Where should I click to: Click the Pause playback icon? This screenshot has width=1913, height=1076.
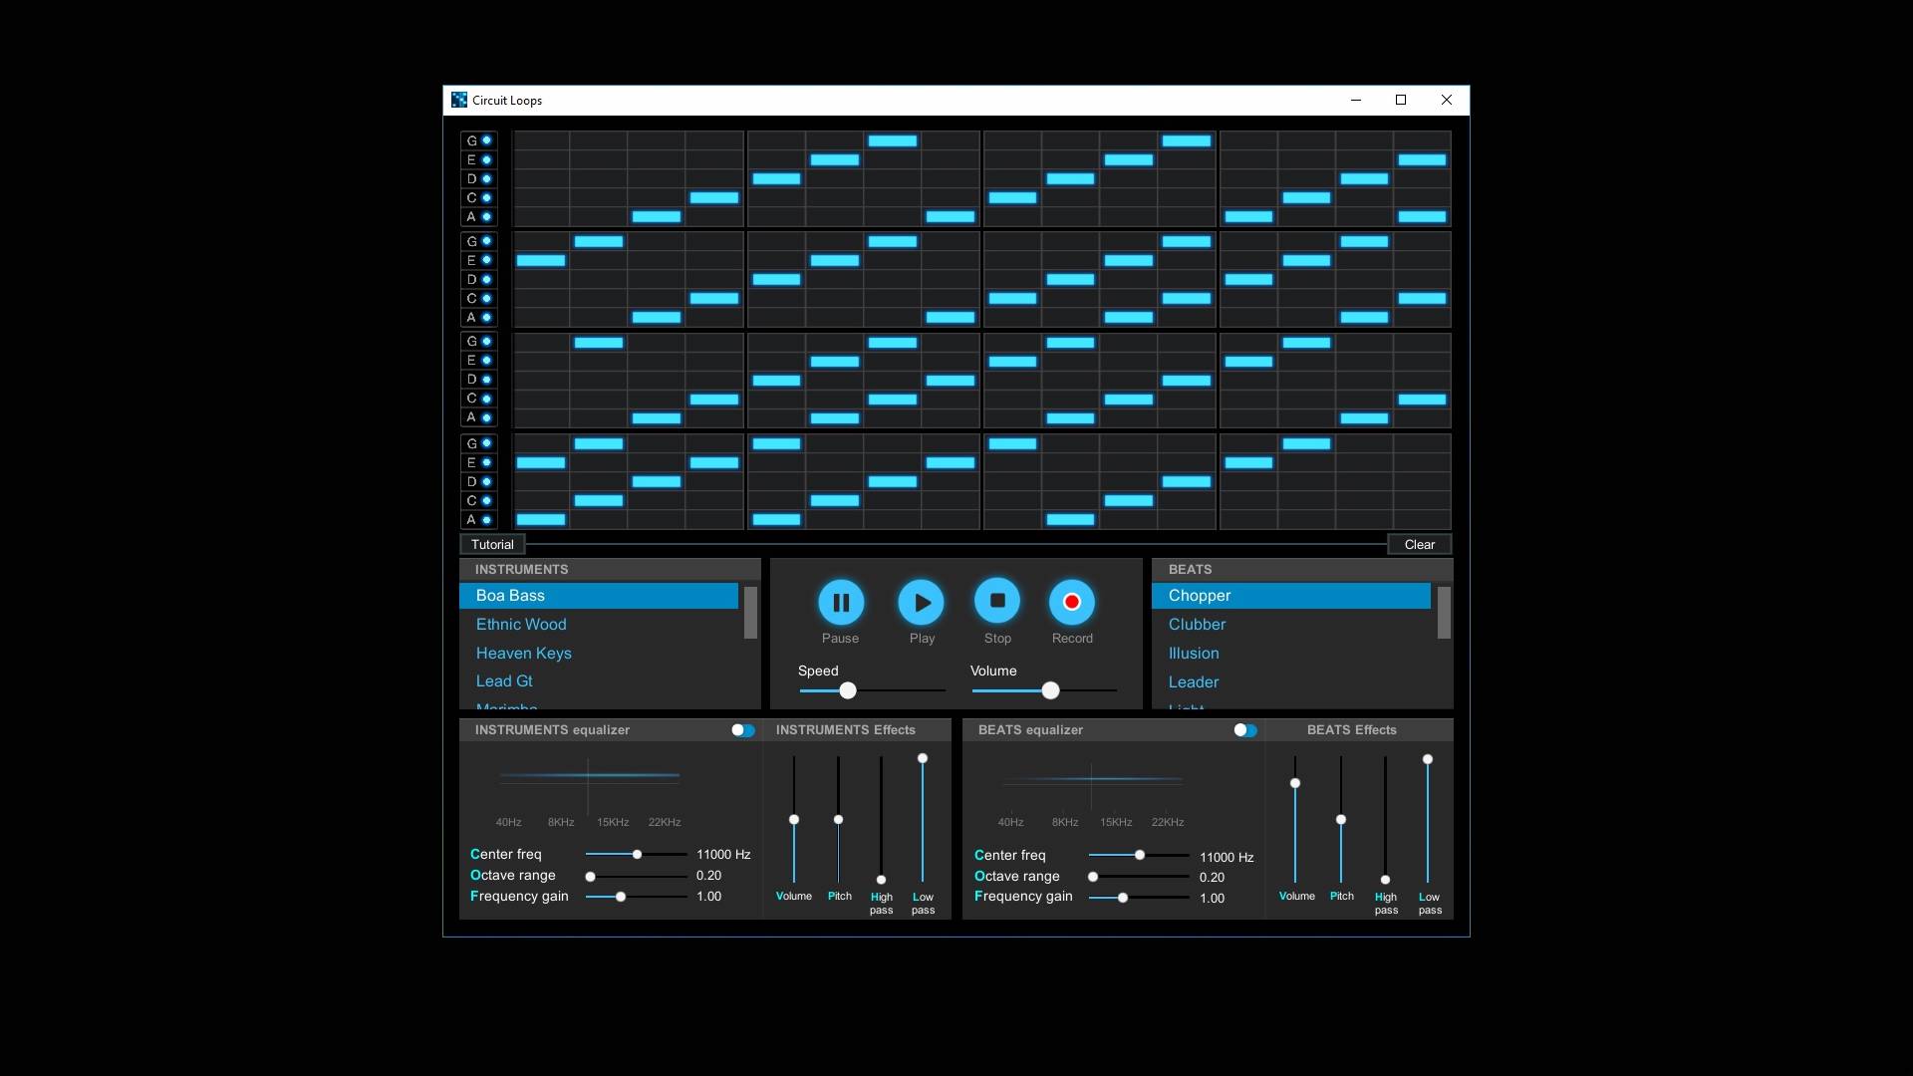[841, 601]
